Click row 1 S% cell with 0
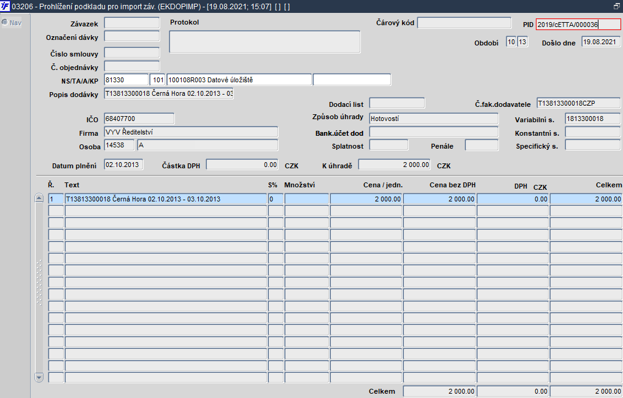The image size is (623, 398). point(276,199)
